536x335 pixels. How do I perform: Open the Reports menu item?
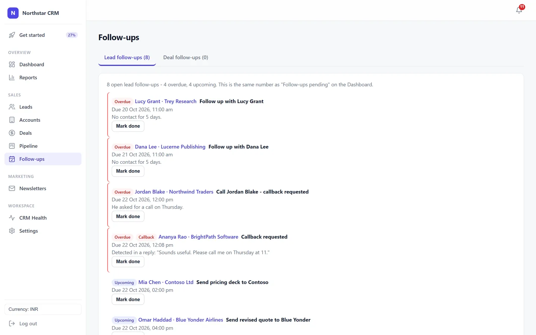point(43,77)
